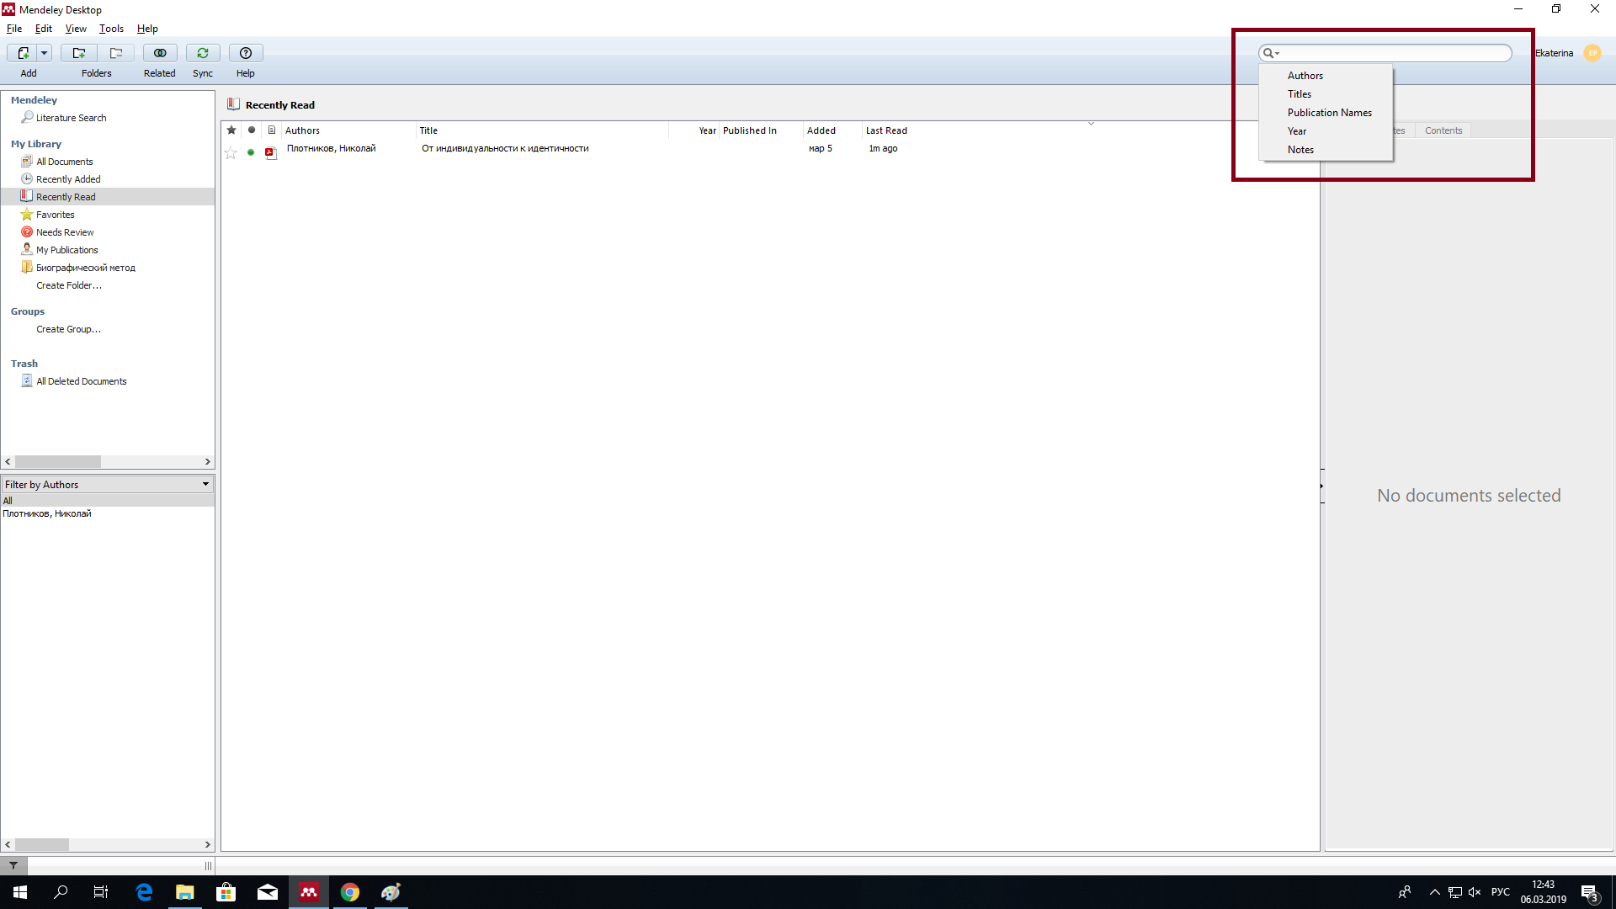The height and width of the screenshot is (909, 1616).
Task: Open My Publications in sidebar
Action: pyautogui.click(x=66, y=250)
